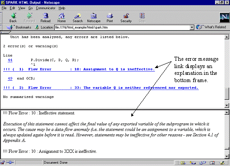Open the View menu
The image size is (230, 166).
coord(22,8)
